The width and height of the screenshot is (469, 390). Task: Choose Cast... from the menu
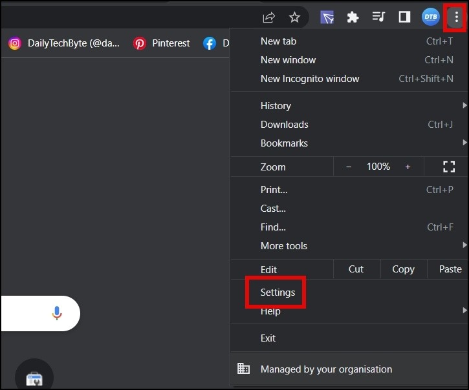[349, 209]
